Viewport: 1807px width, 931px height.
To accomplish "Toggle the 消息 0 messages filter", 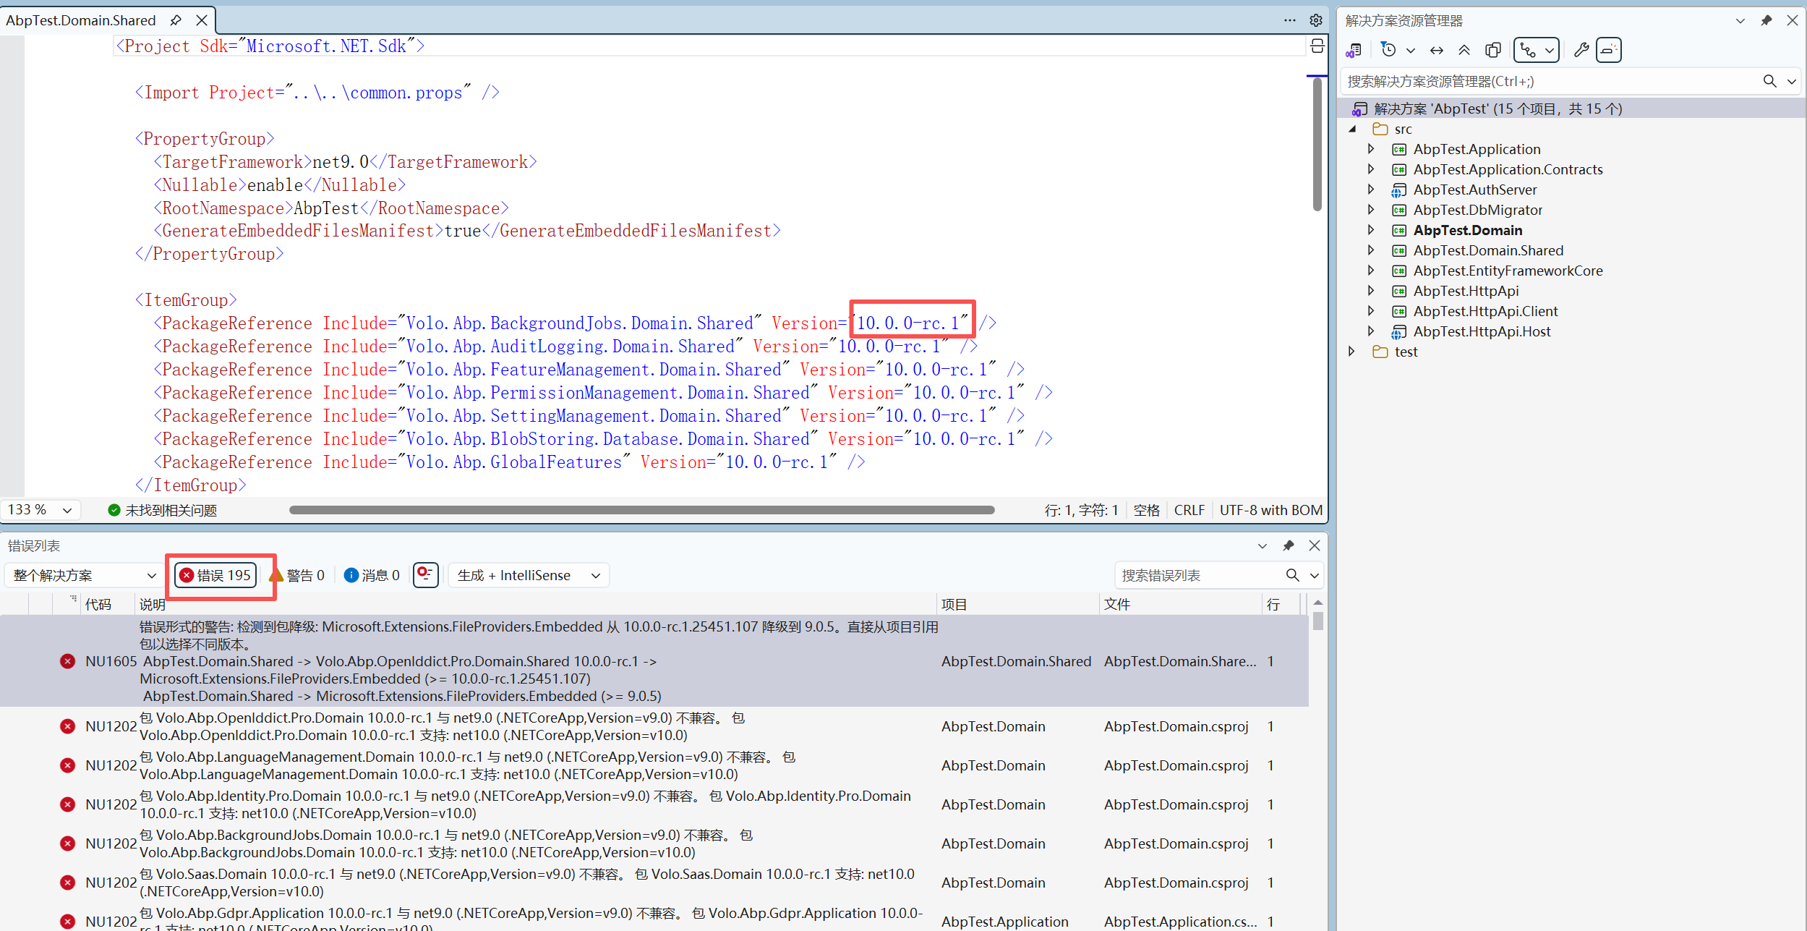I will click(x=372, y=575).
